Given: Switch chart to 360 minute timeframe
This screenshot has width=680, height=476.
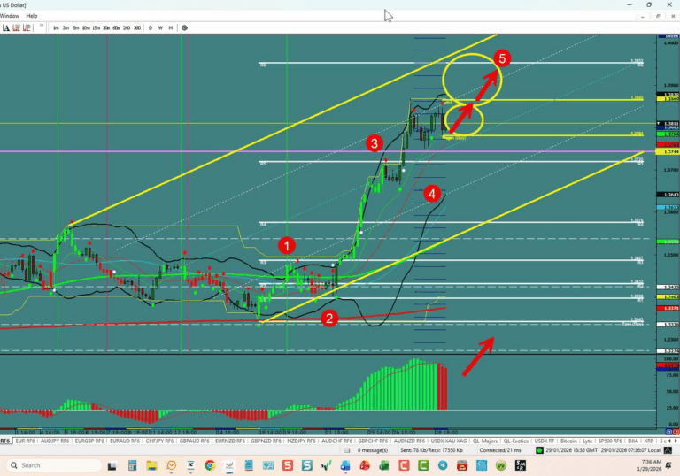Looking at the screenshot, I should click(x=137, y=27).
